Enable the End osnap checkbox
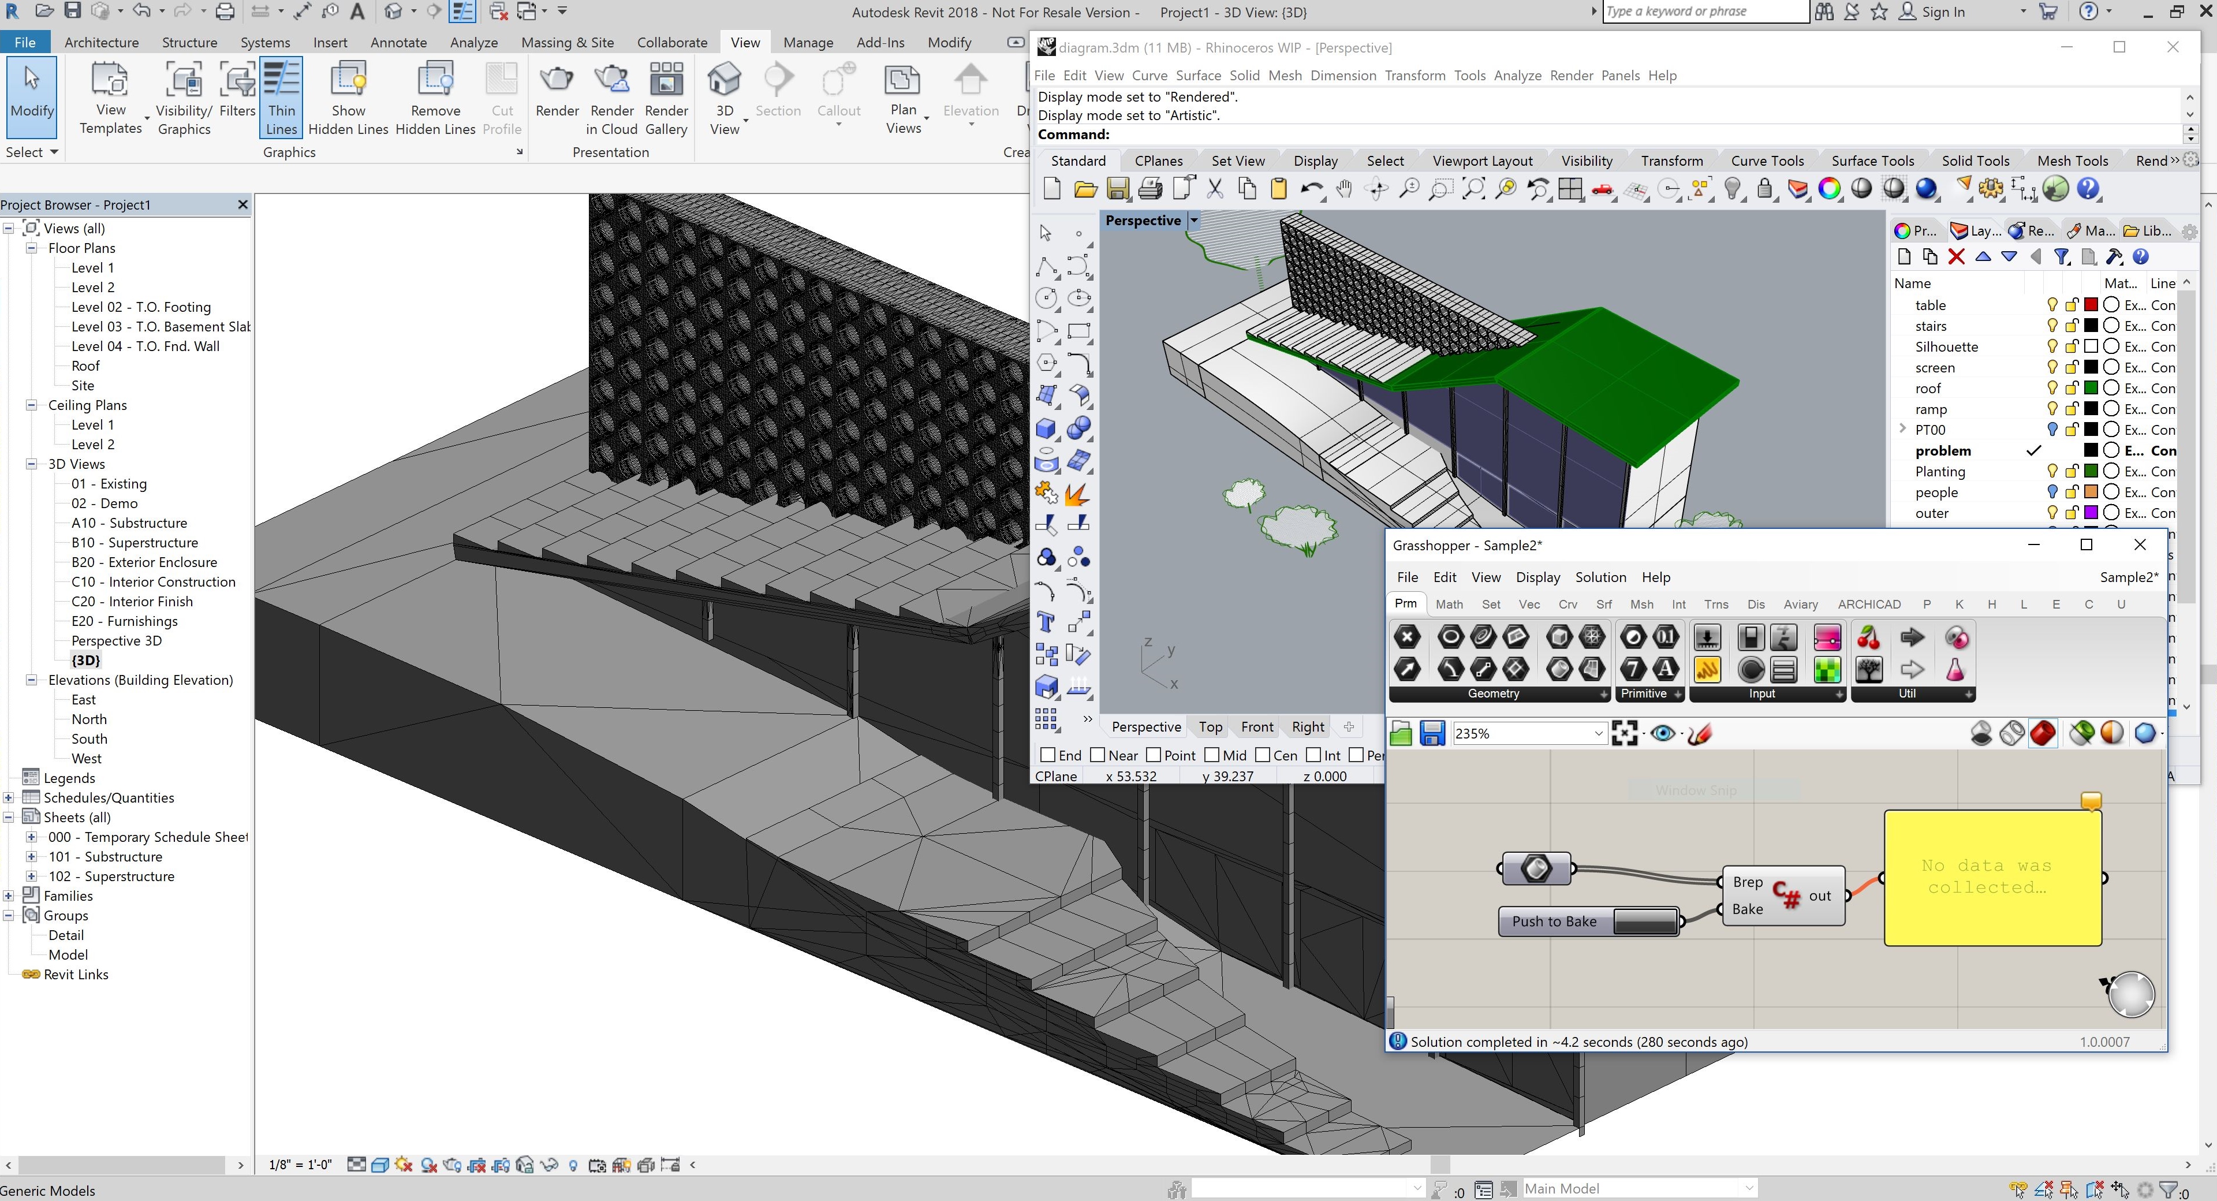The width and height of the screenshot is (2217, 1201). [1047, 755]
